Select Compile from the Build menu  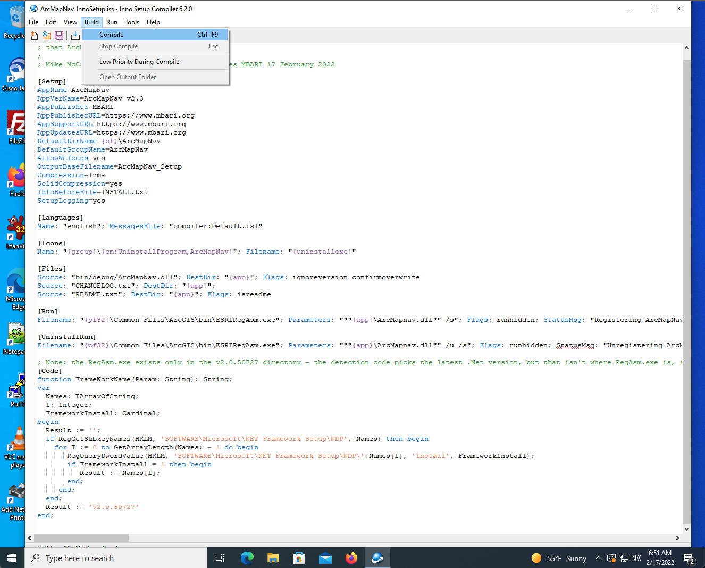(x=155, y=35)
